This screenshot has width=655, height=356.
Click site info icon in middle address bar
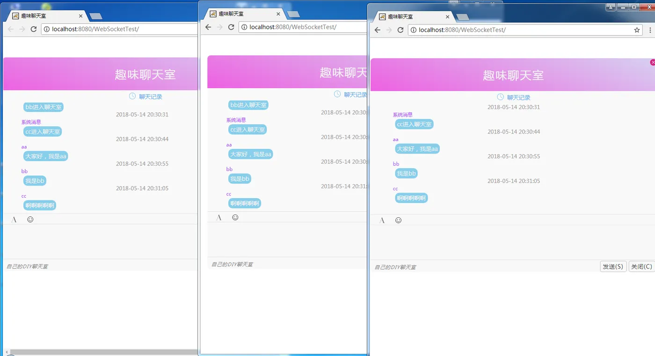coord(244,27)
